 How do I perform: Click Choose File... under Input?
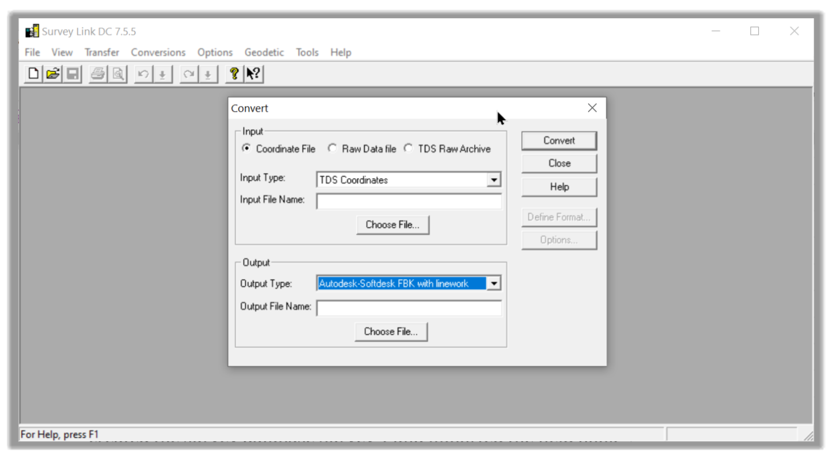pos(392,225)
